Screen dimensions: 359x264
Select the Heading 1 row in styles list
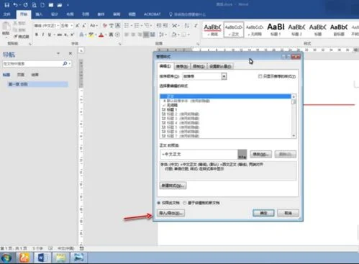pos(225,109)
